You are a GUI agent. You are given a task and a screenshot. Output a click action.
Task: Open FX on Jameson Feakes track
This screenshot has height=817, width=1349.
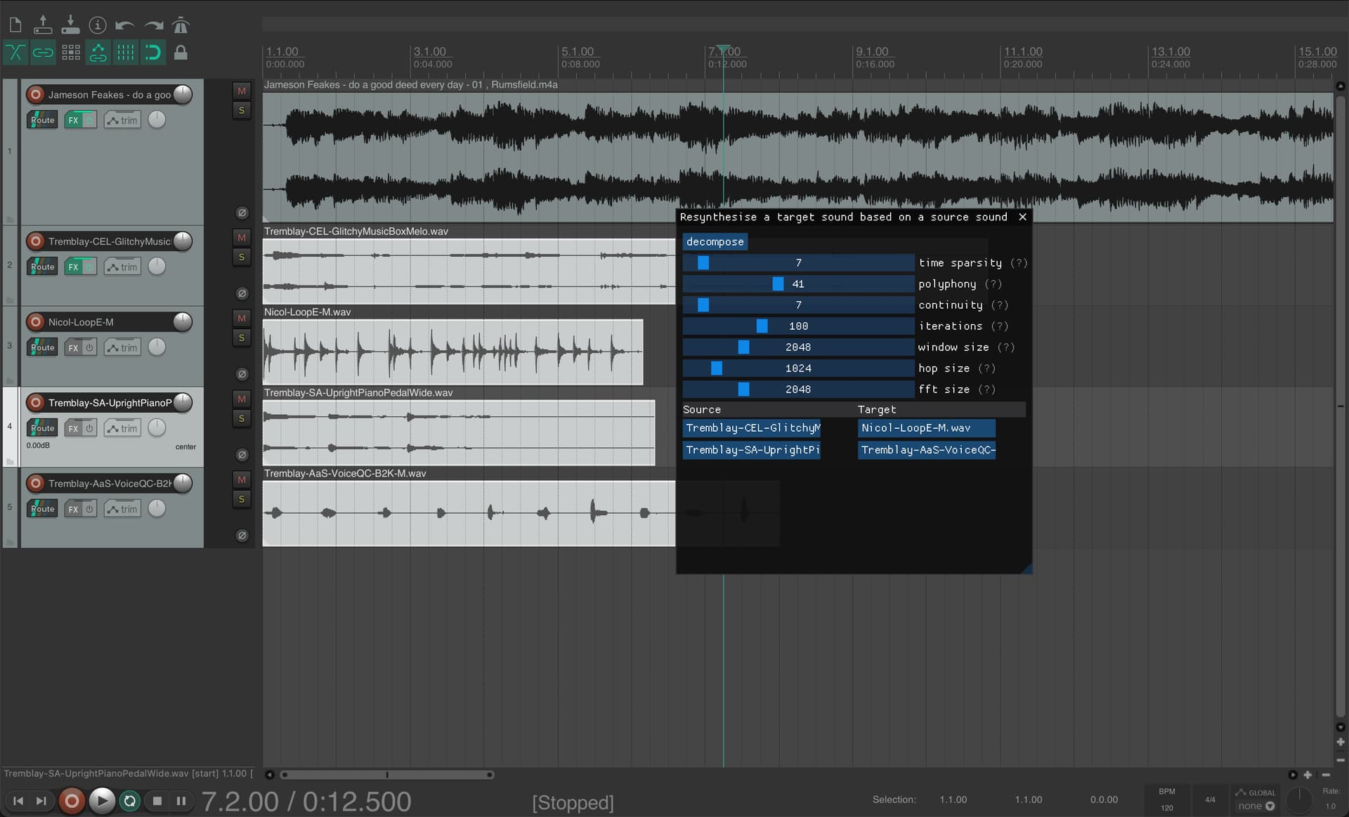(x=73, y=120)
